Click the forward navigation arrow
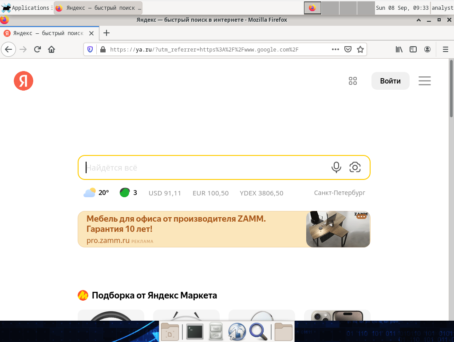This screenshot has width=454, height=342. coord(23,49)
